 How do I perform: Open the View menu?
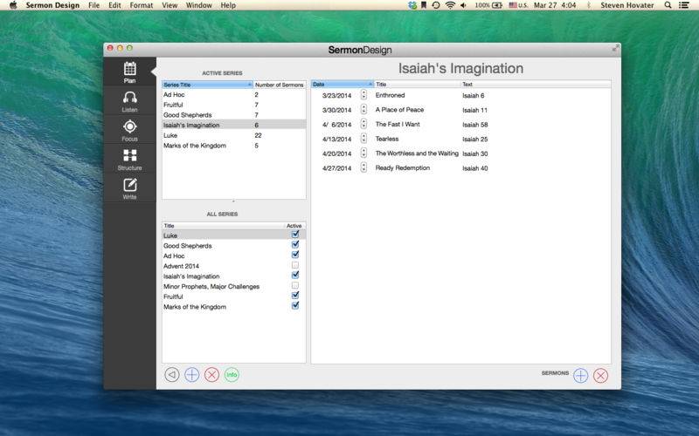170,5
